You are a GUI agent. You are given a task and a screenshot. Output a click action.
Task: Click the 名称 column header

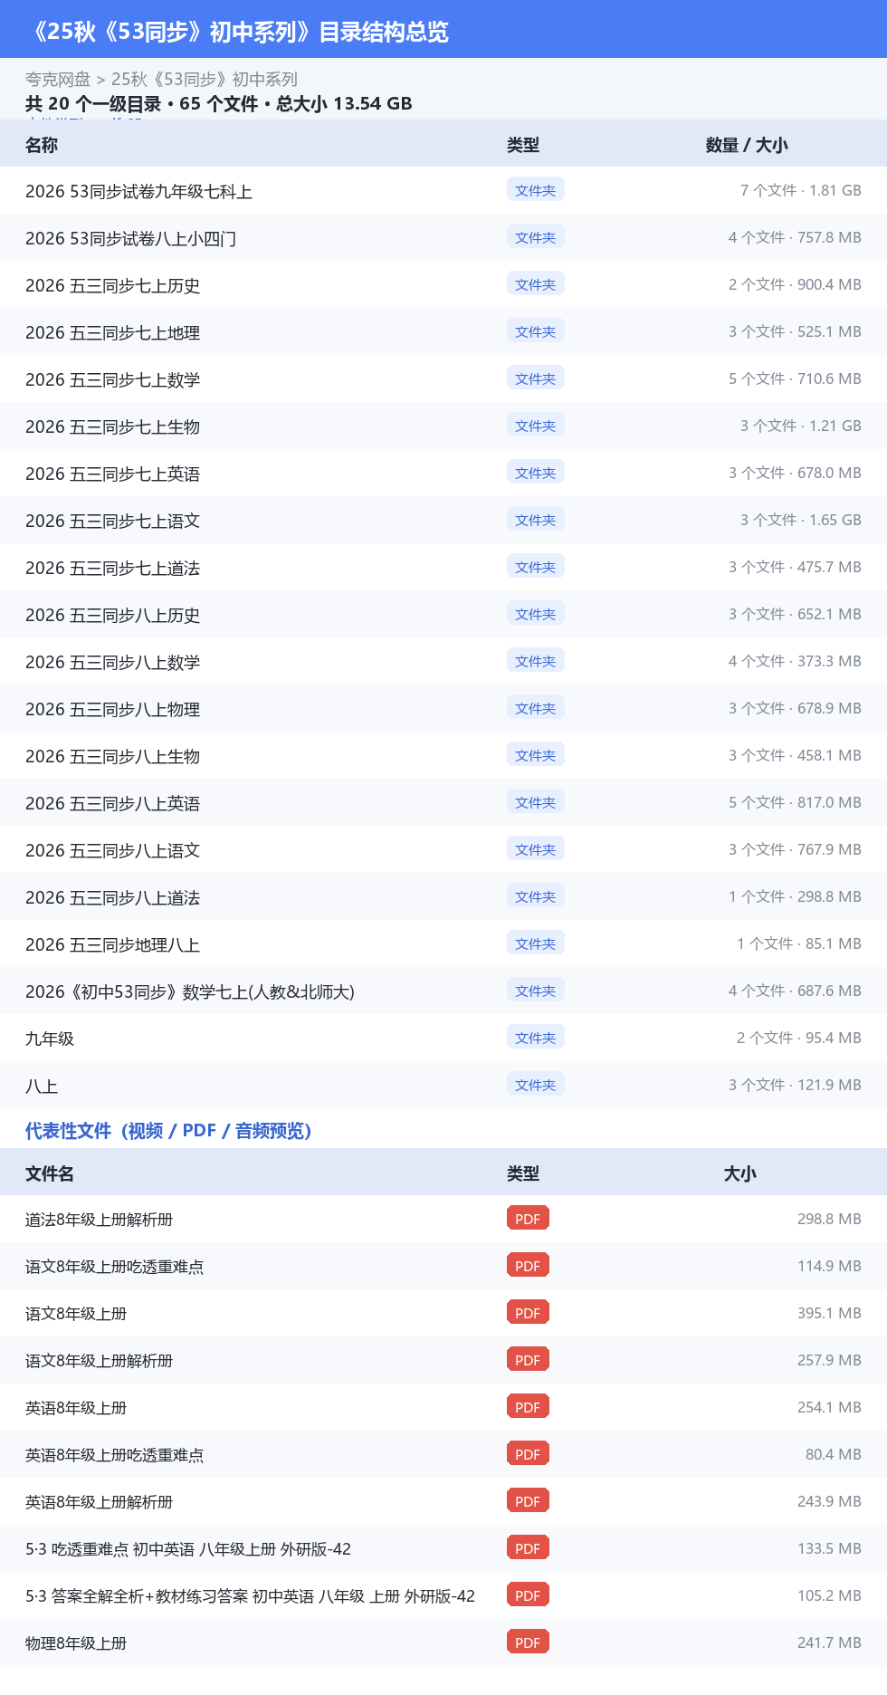pyautogui.click(x=42, y=145)
